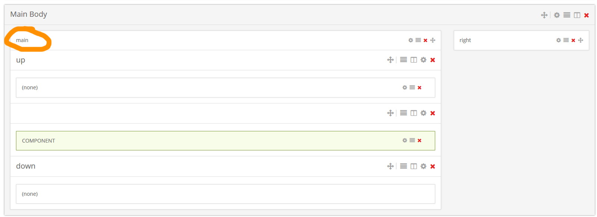Click the list icon on (none) block under up

412,87
